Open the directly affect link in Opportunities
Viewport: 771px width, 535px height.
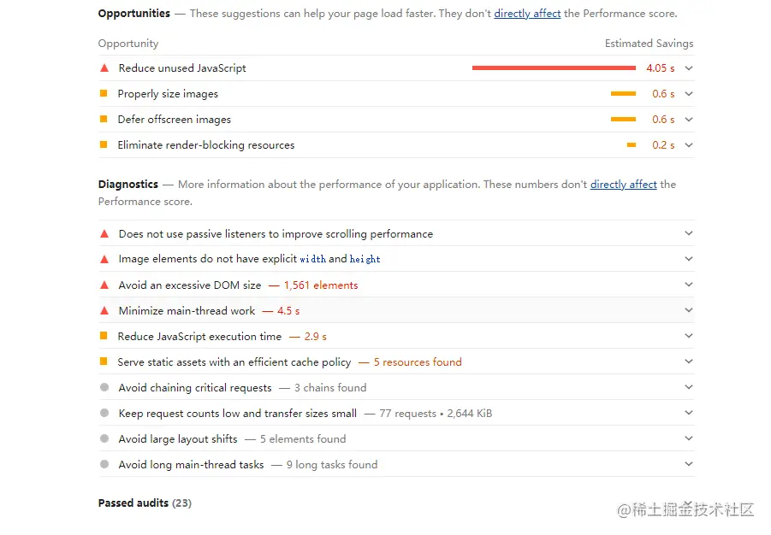tap(527, 14)
